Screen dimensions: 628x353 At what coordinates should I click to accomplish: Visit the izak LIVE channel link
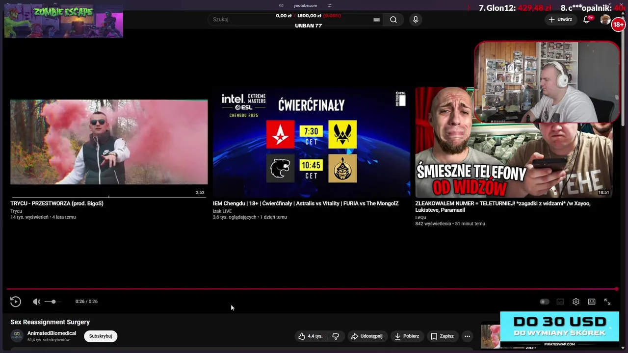[x=222, y=211]
